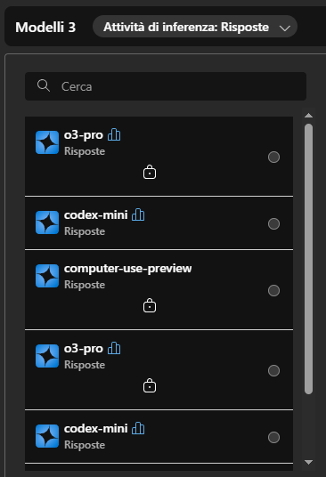The width and height of the screenshot is (326, 477).
Task: Open the Attività di inferenza dropdown
Action: tap(195, 27)
